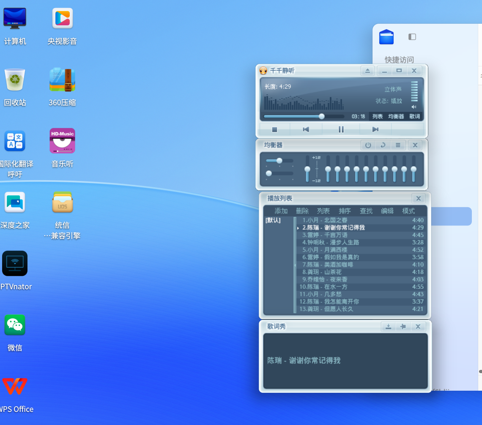Click the reset arrow icon in the equalizer header
The height and width of the screenshot is (425, 482).
click(383, 145)
